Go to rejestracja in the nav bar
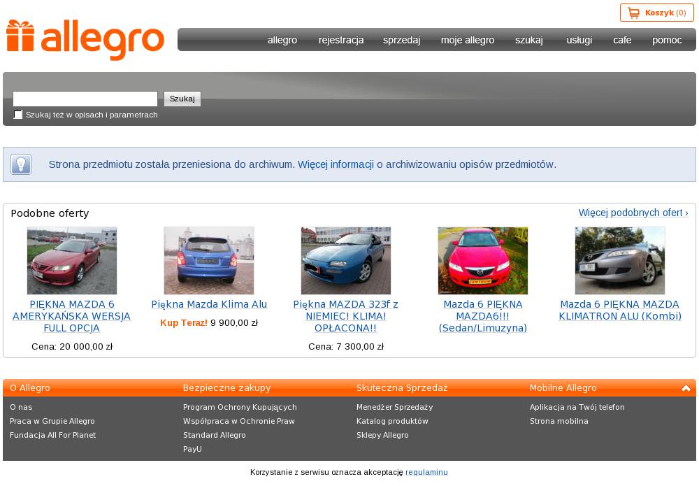The image size is (699, 486). 341,40
